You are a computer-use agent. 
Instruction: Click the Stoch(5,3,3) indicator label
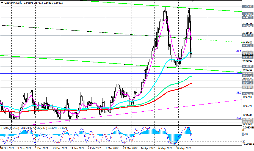tap(40, 128)
